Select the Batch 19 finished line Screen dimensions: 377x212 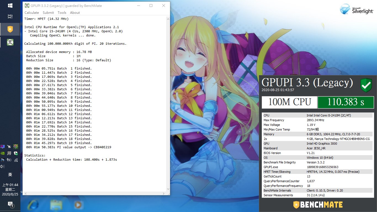tap(59, 143)
